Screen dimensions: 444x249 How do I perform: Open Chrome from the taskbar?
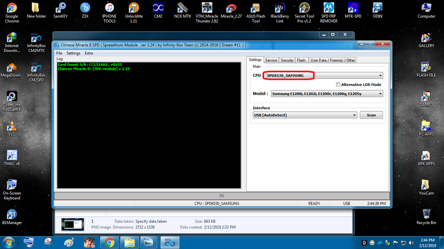pos(110,243)
